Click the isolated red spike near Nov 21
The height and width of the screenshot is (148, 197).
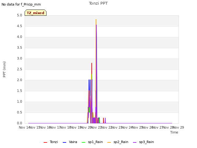coord(103,121)
